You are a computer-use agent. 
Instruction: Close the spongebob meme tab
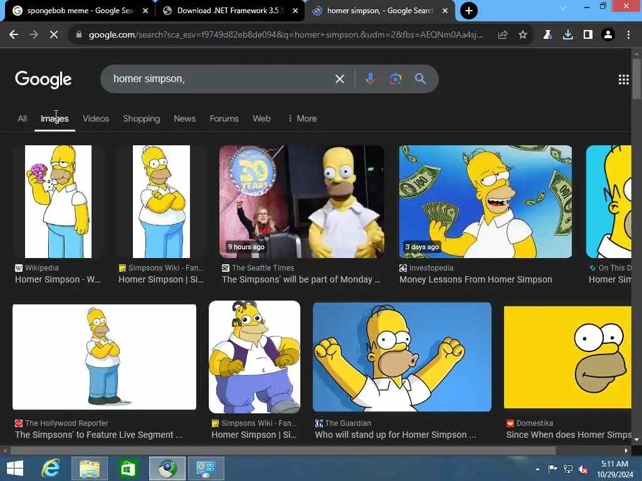pos(145,11)
